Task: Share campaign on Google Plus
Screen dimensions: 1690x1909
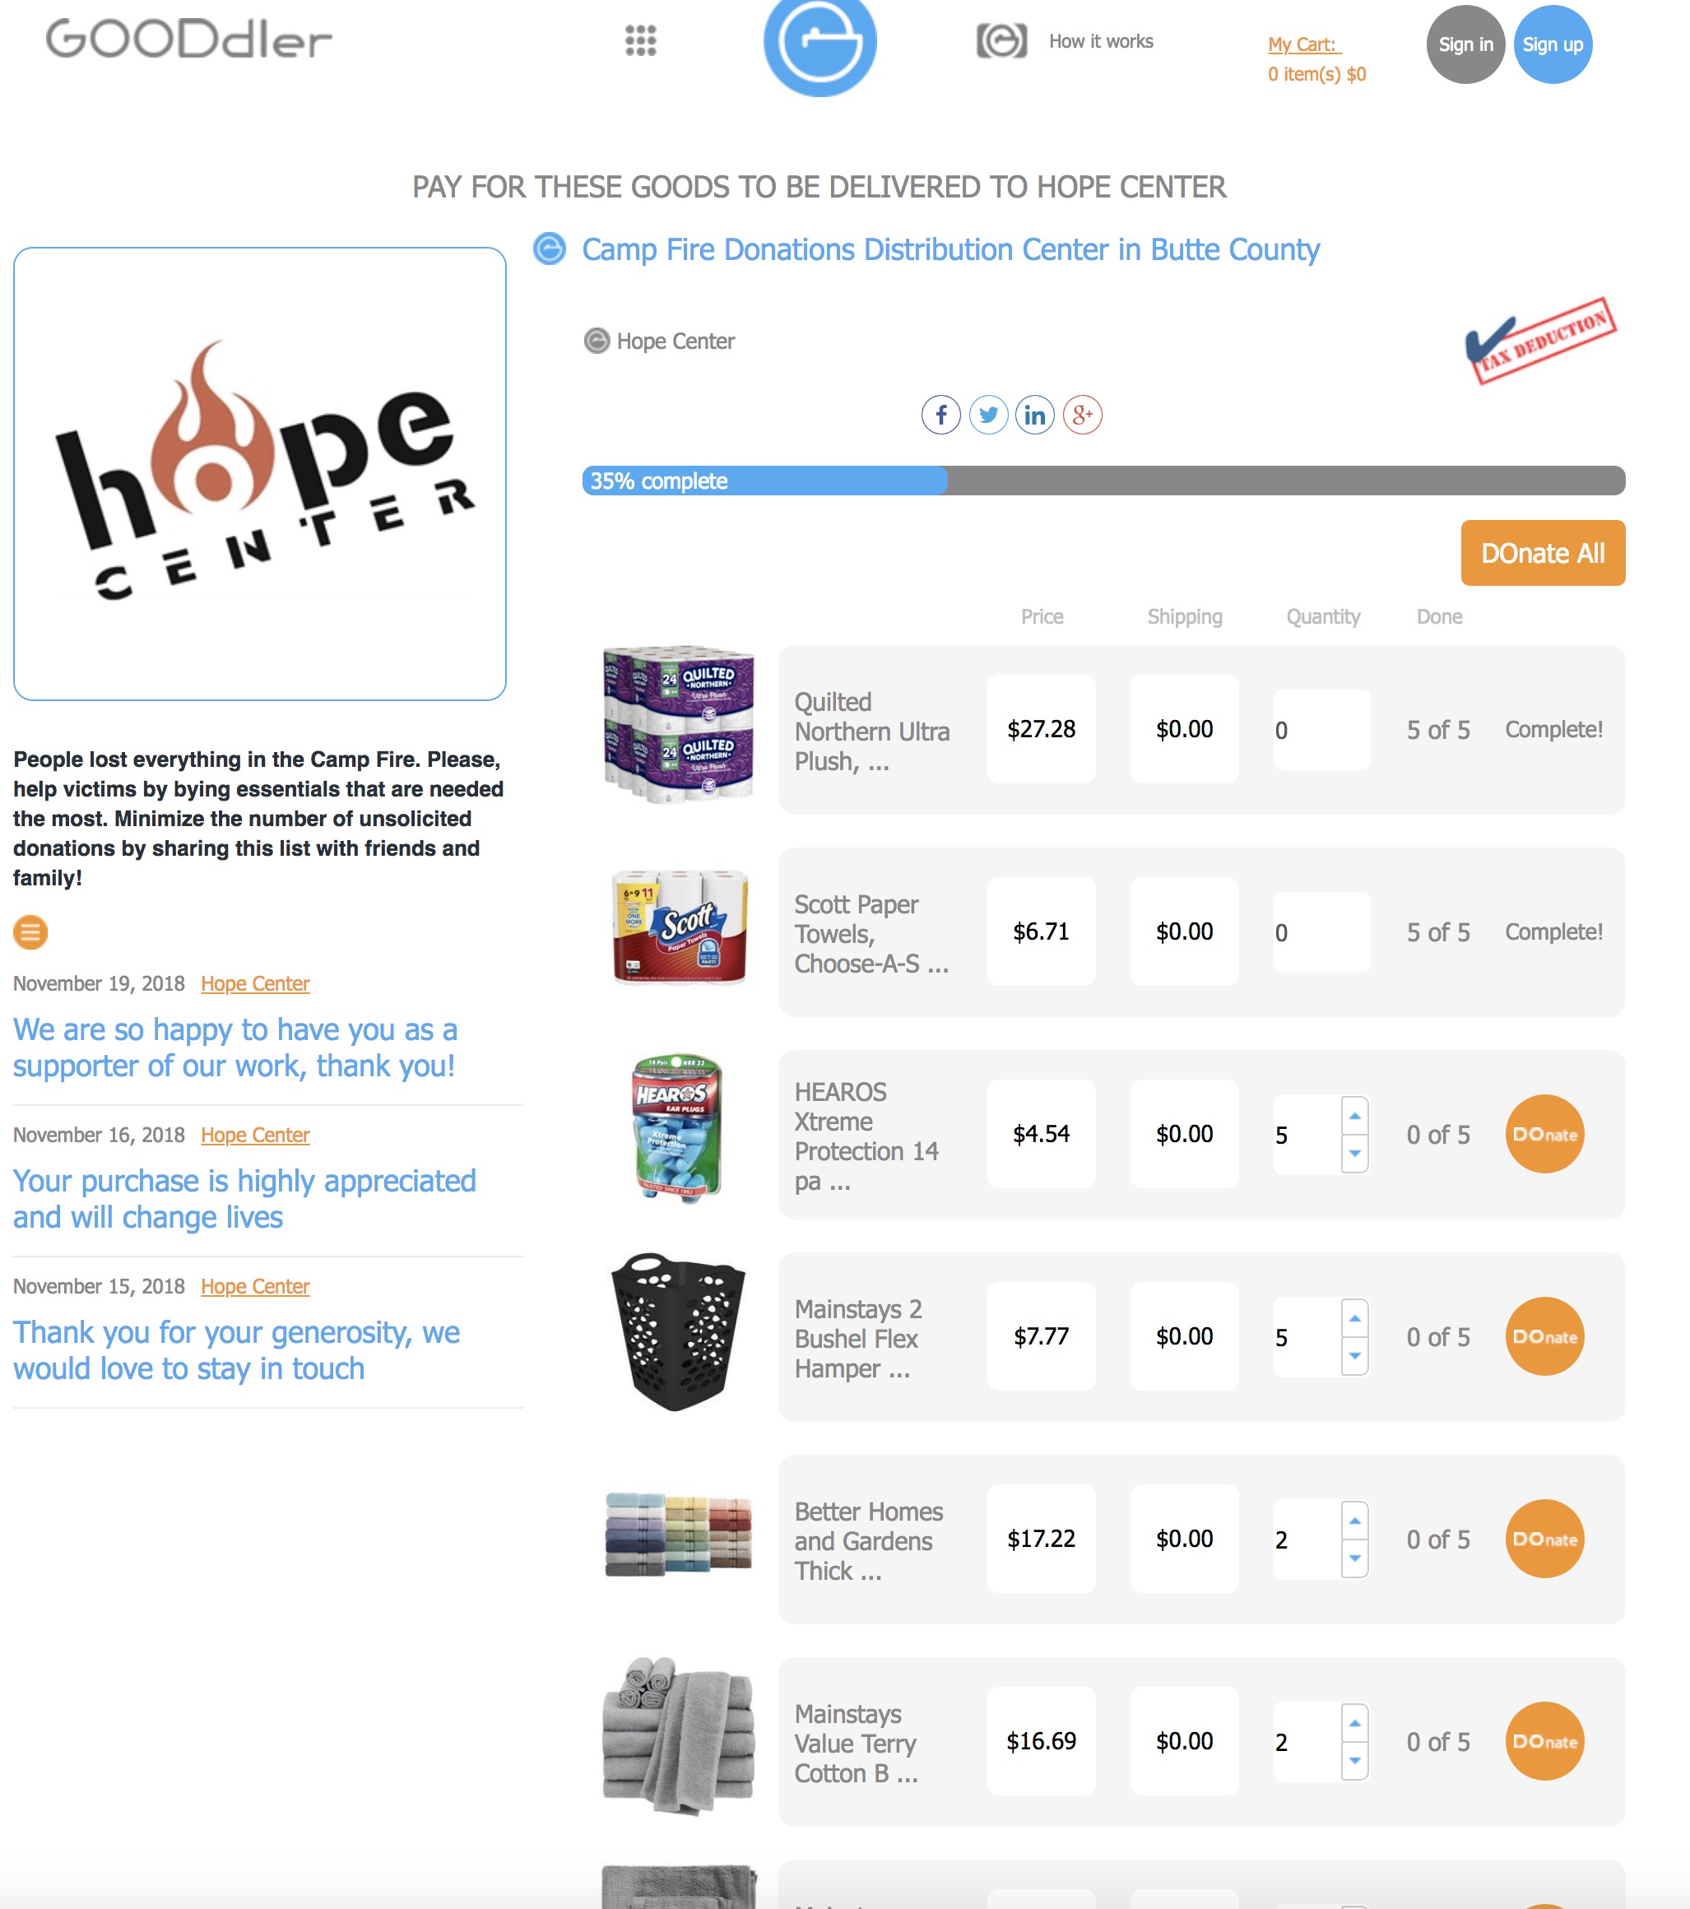Action: pos(1082,415)
